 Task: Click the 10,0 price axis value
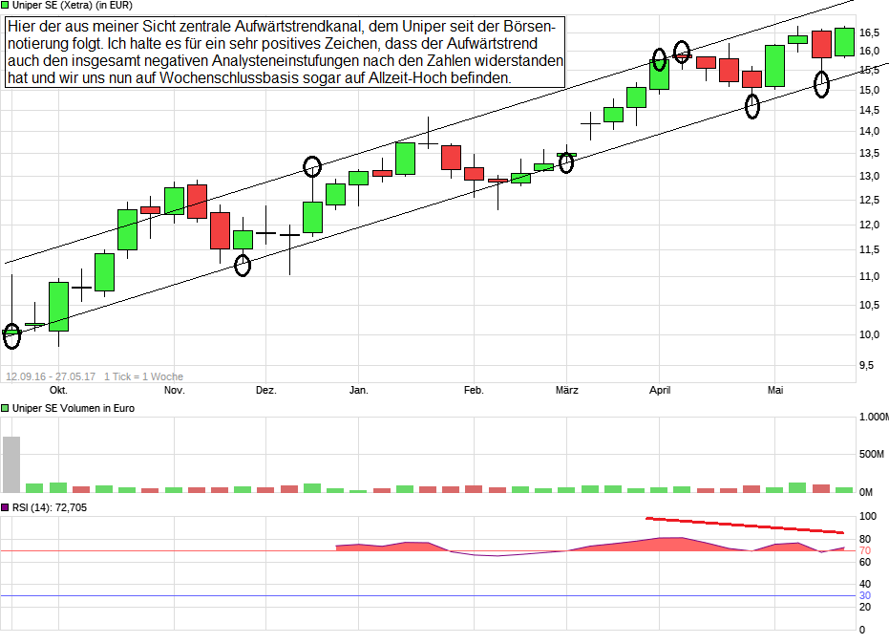click(x=869, y=334)
